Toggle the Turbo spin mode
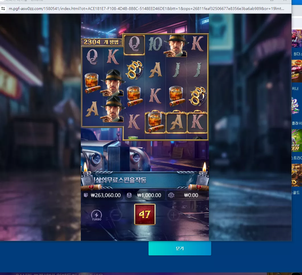 point(96,215)
